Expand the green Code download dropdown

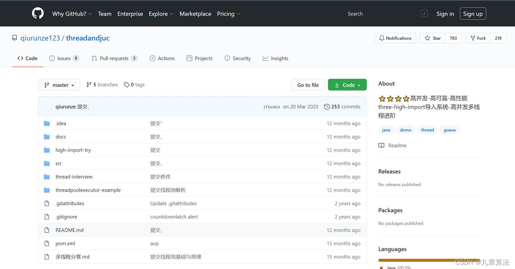point(347,85)
